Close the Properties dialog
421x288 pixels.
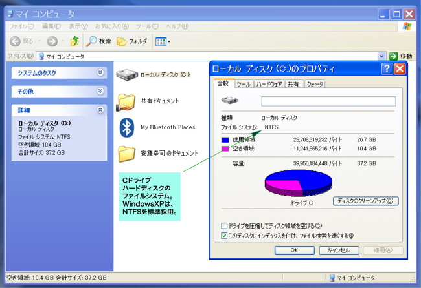coord(400,69)
